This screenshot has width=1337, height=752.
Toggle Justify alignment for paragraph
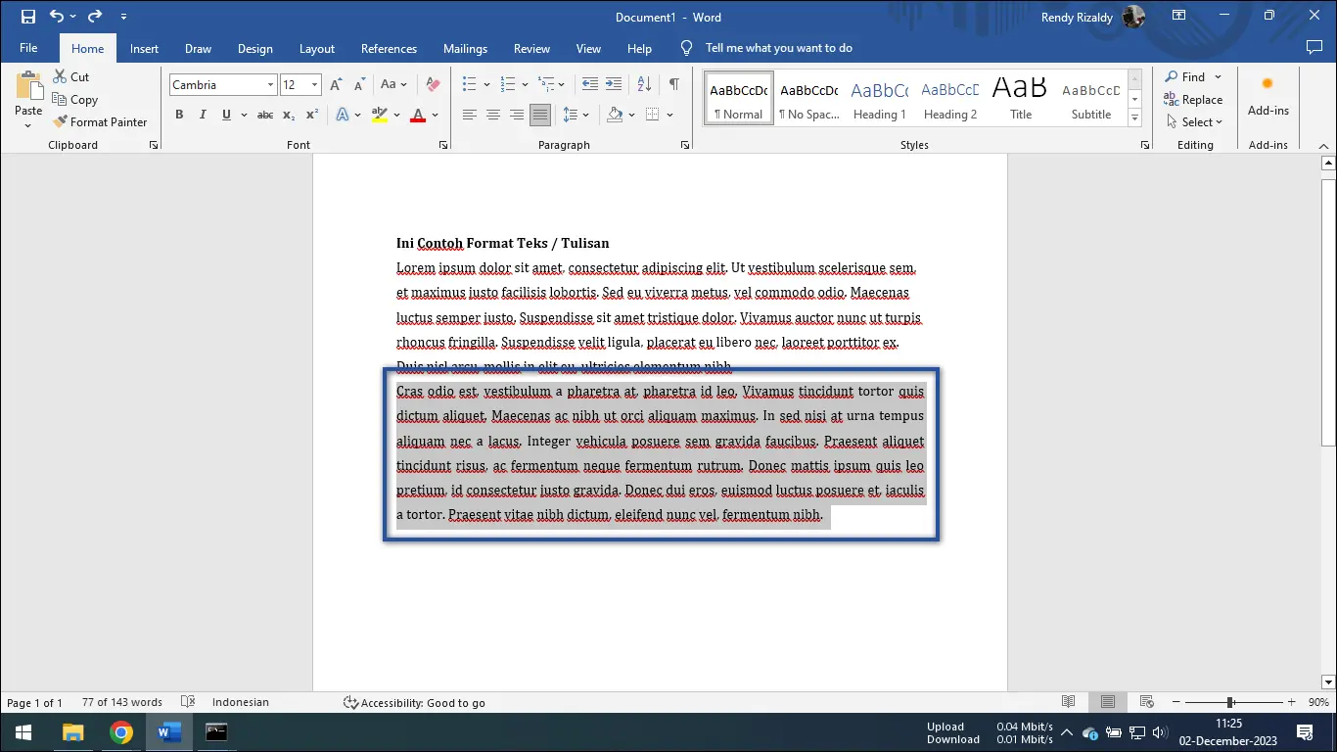point(539,116)
